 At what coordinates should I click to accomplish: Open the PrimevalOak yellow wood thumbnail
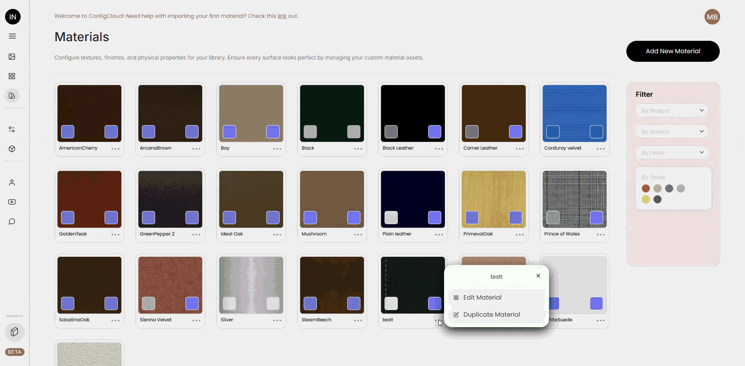tap(494, 199)
